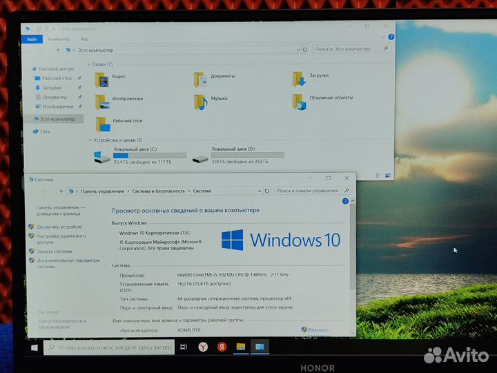
Task: Open Система address bar history dropdown
Action: pyautogui.click(x=260, y=191)
